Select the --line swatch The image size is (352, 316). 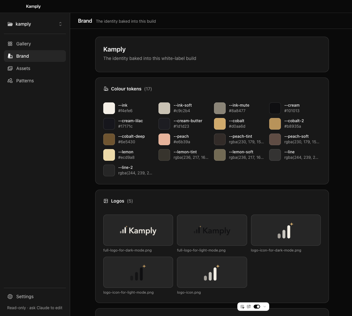(275, 155)
